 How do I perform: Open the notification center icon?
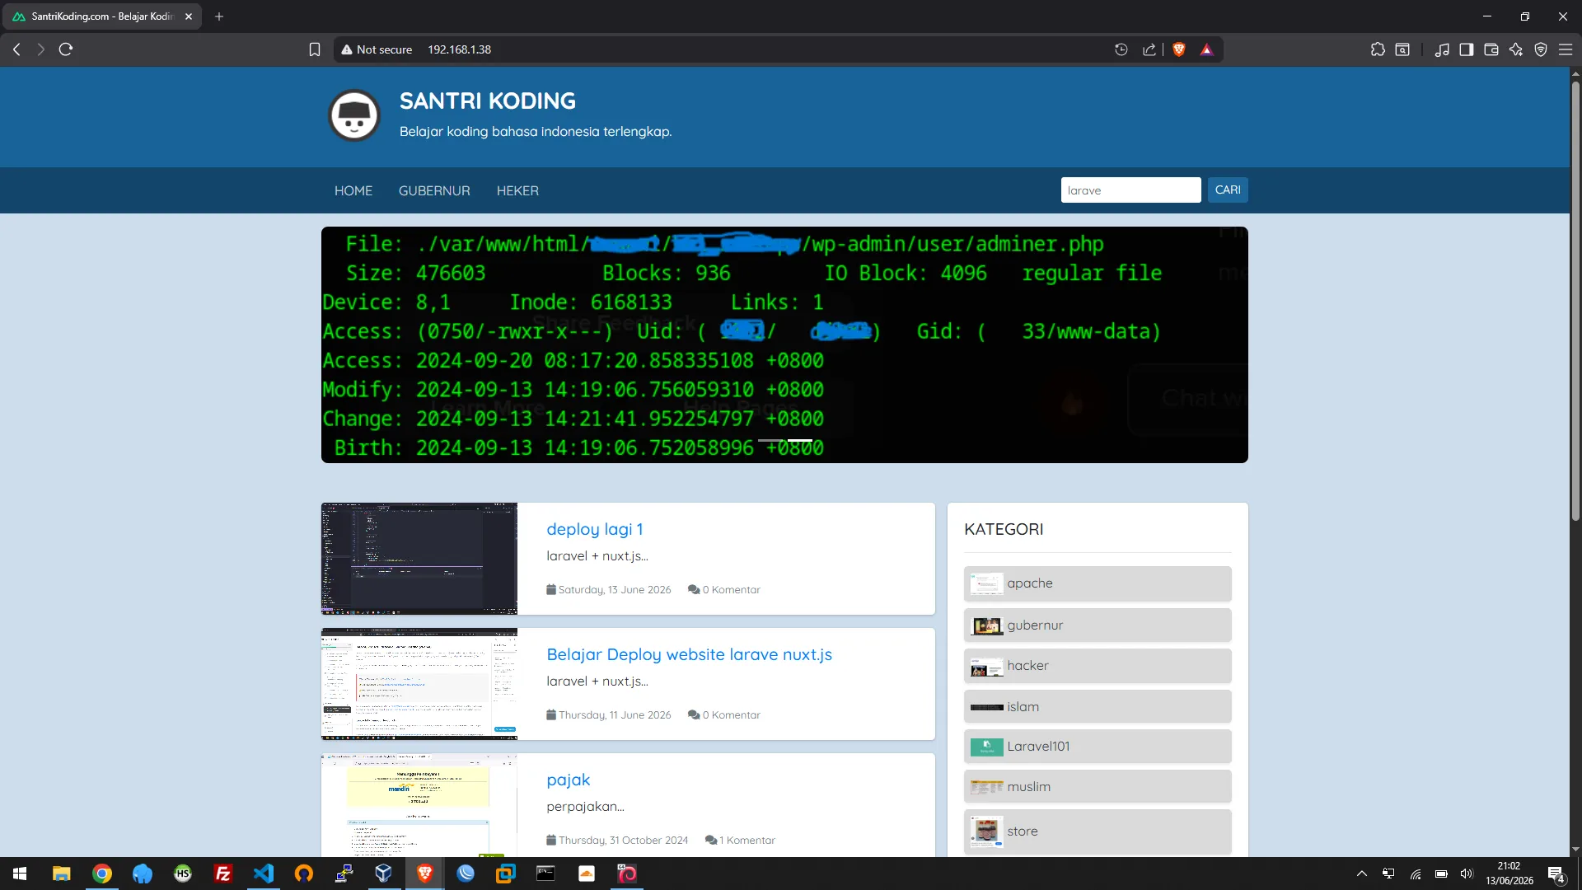click(x=1556, y=874)
